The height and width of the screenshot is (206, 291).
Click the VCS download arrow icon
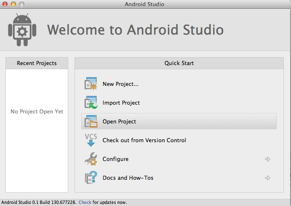coord(91,140)
